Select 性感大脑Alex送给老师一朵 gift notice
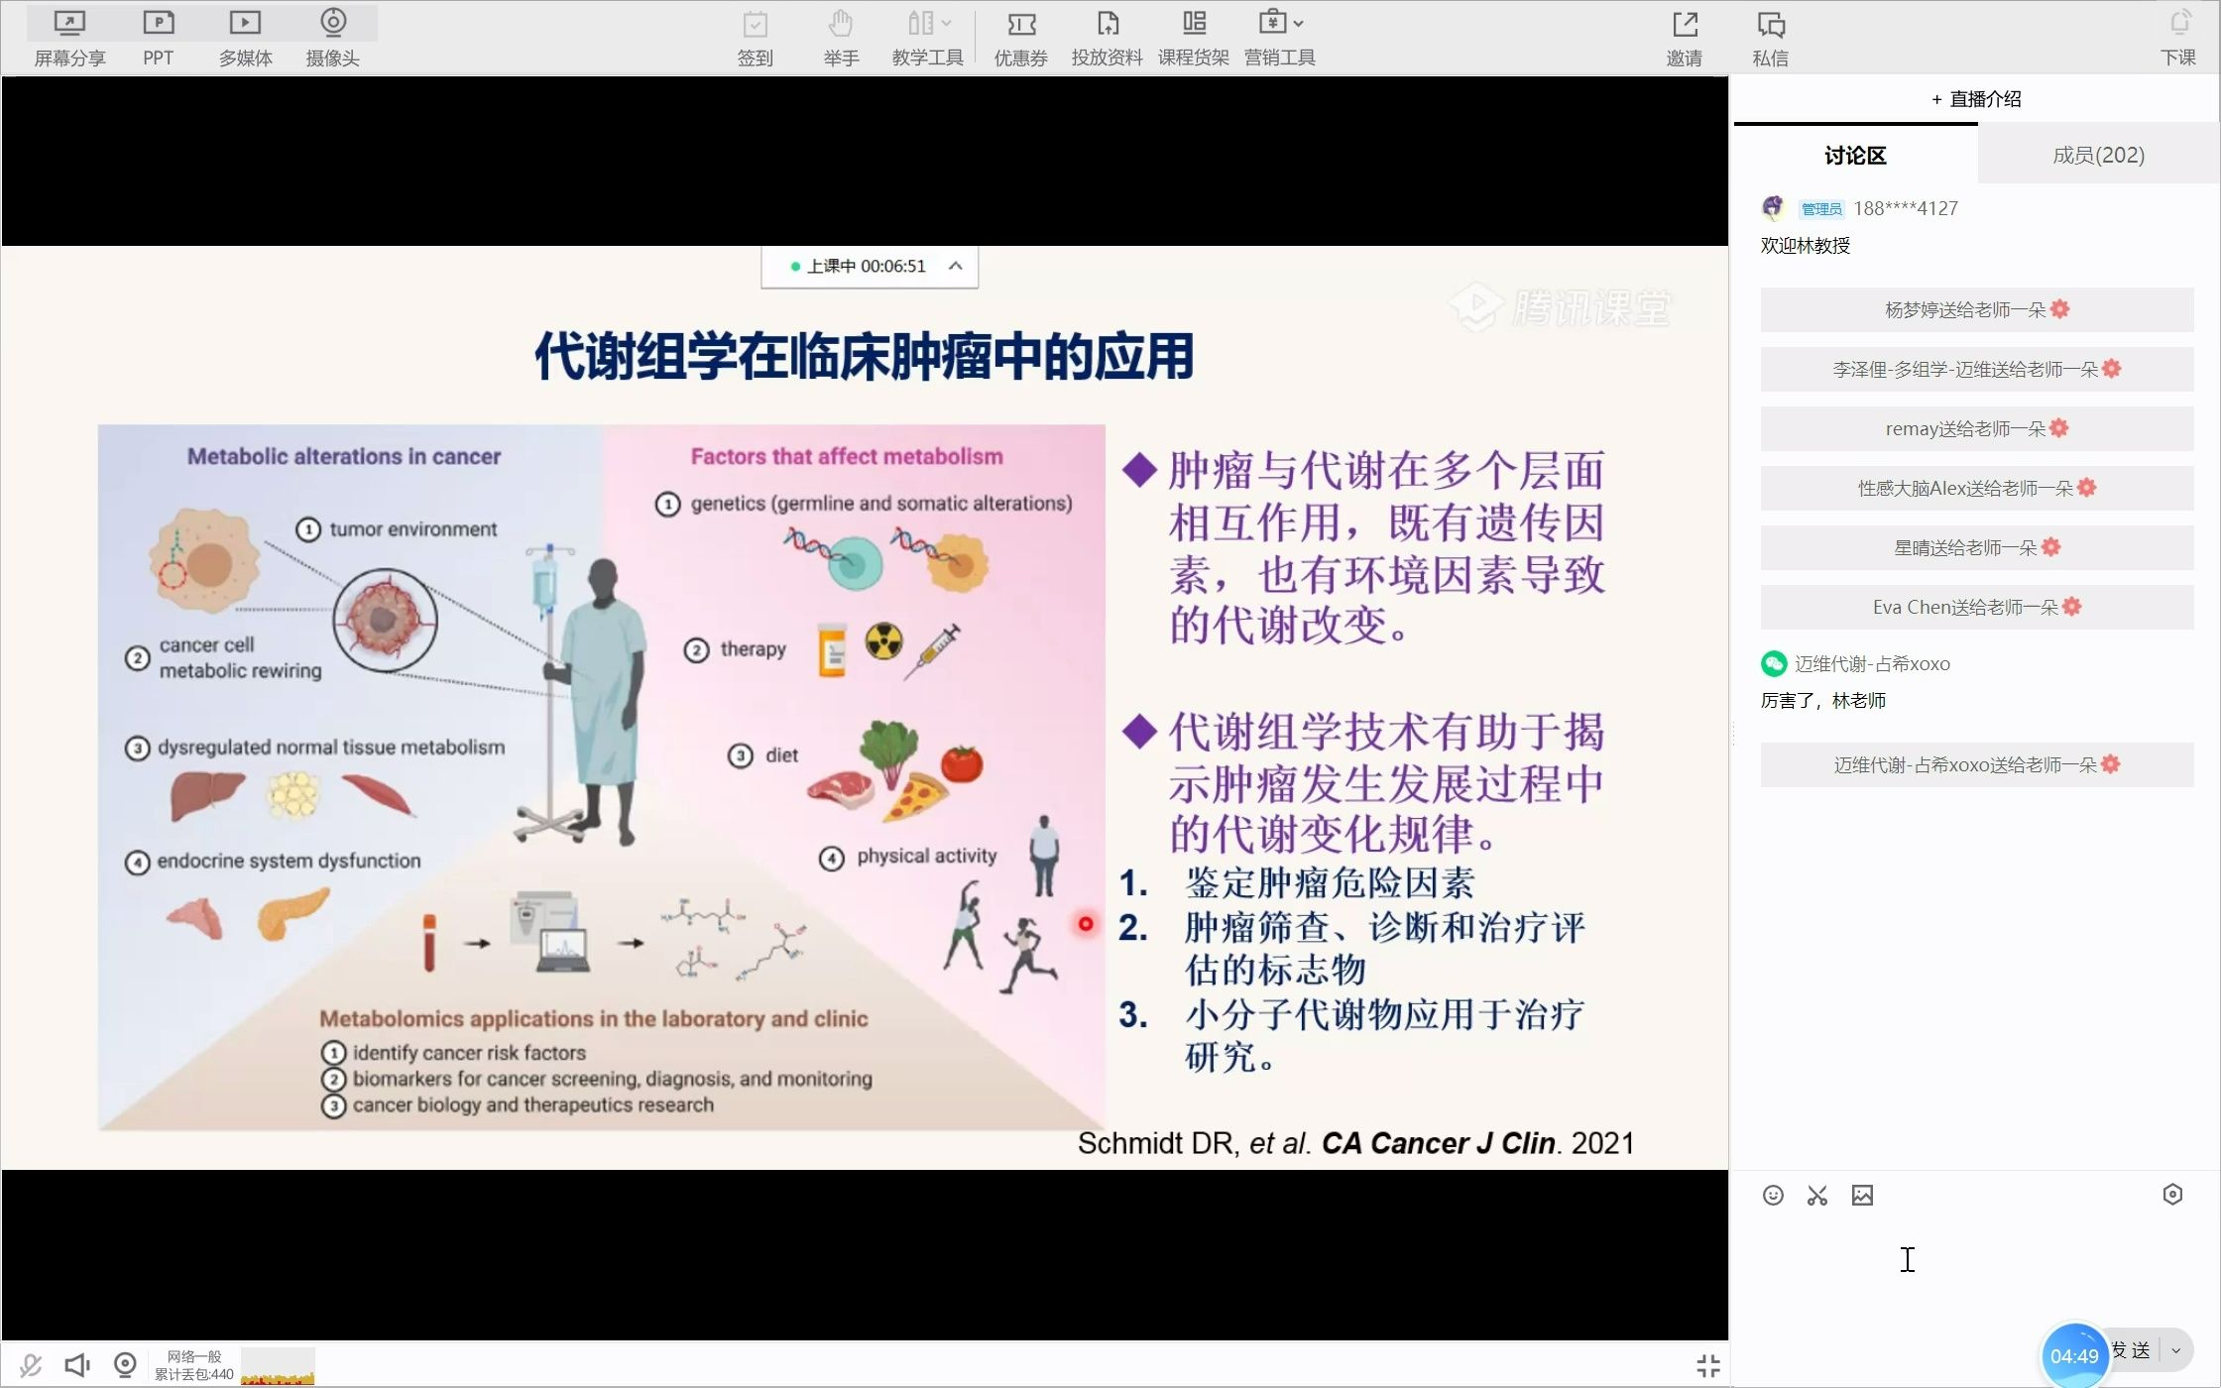This screenshot has height=1388, width=2221. coord(1977,488)
